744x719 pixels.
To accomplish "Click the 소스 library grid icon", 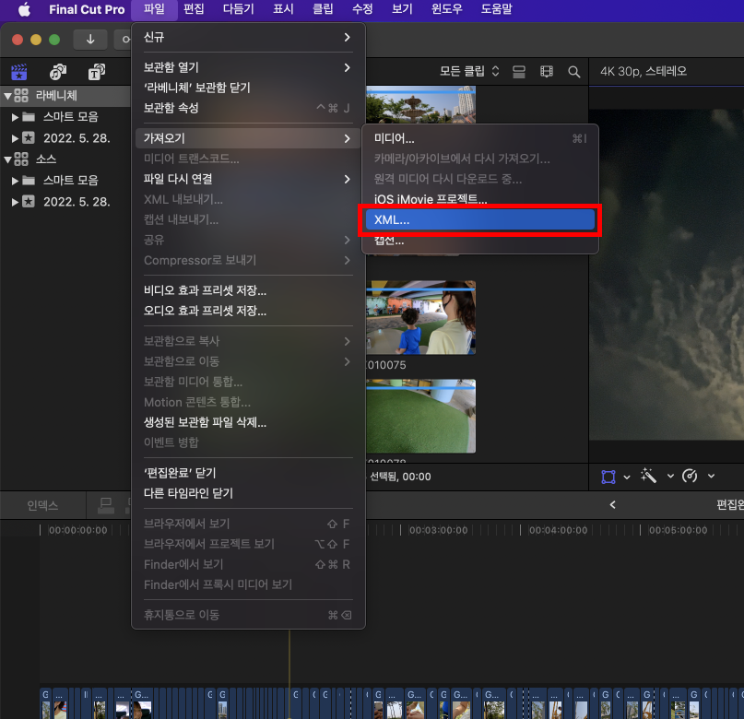I will coord(21,159).
